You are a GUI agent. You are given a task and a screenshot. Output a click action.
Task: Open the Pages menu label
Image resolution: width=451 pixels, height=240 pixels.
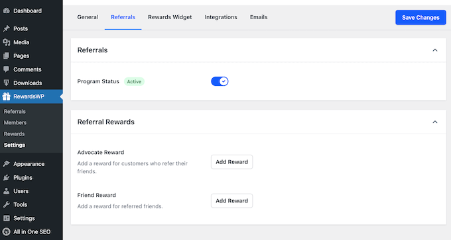[21, 56]
